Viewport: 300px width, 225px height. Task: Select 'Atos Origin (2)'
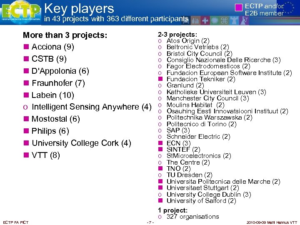click(x=188, y=41)
